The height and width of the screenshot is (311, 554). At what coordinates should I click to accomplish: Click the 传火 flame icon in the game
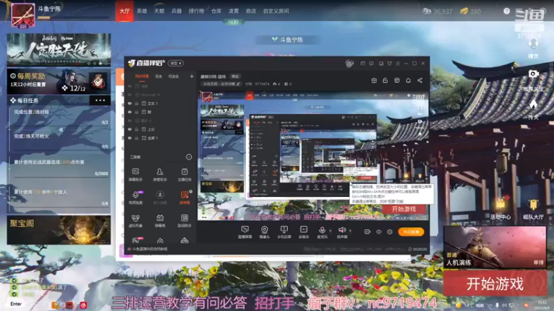533,104
